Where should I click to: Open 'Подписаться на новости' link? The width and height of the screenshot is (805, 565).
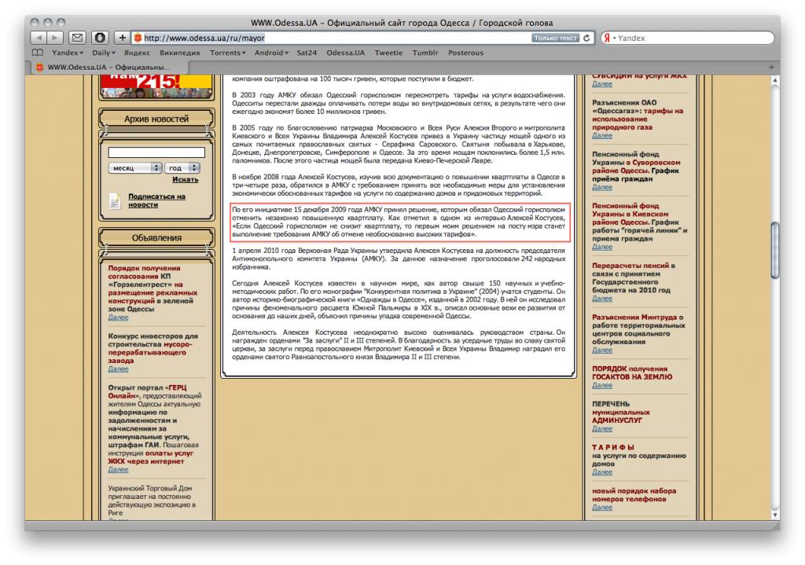[x=156, y=200]
